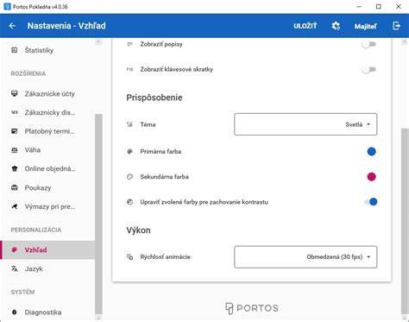Click the Poukazy voucher icon
Image resolution: width=409 pixels, height=322 pixels.
pyautogui.click(x=15, y=187)
